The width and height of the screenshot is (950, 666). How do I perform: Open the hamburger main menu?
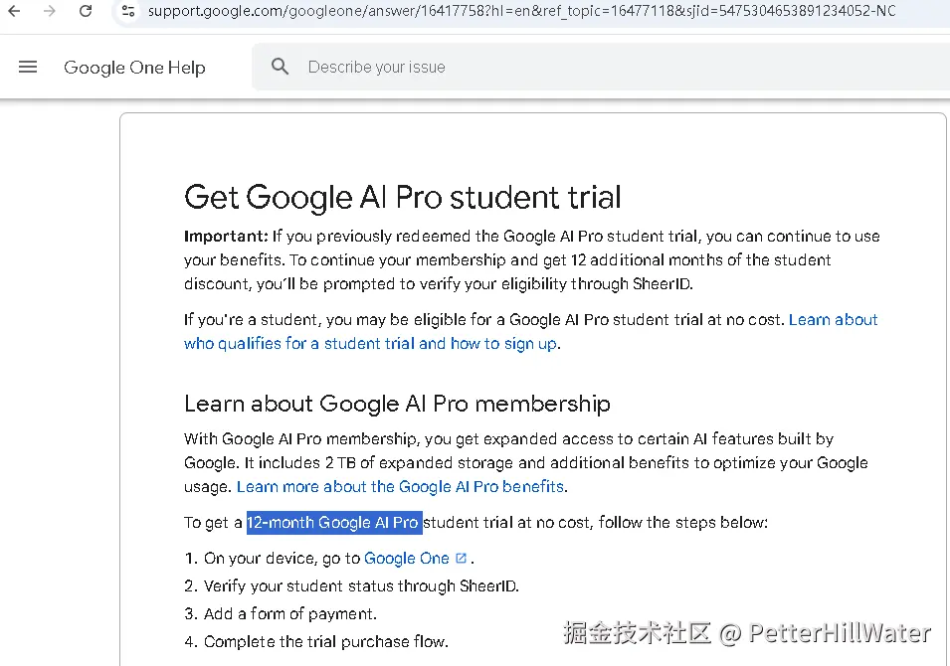coord(28,67)
